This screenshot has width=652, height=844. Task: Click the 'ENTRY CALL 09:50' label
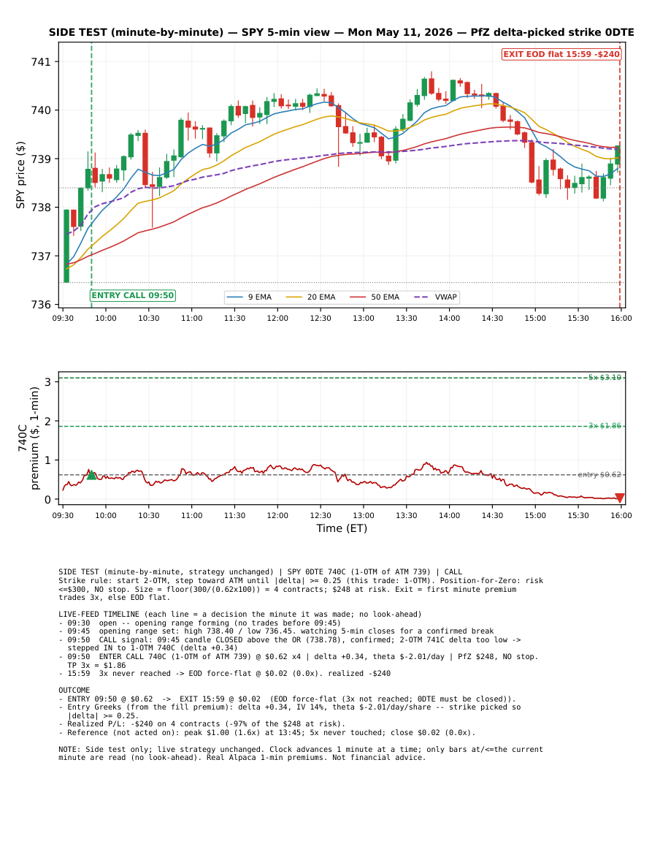point(133,295)
